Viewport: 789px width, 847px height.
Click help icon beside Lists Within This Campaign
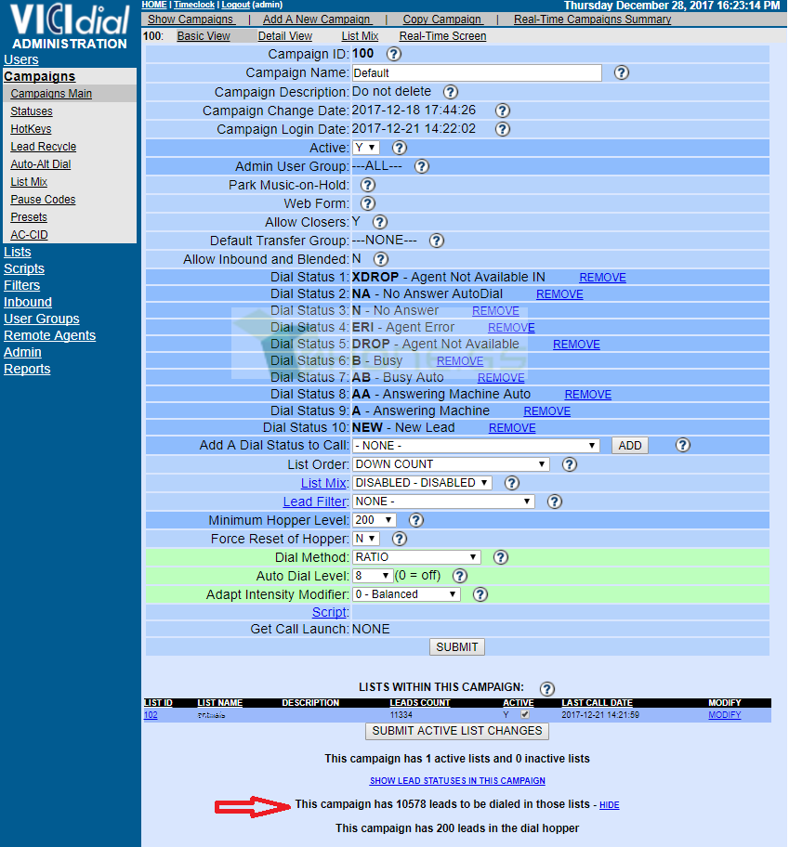tap(546, 689)
